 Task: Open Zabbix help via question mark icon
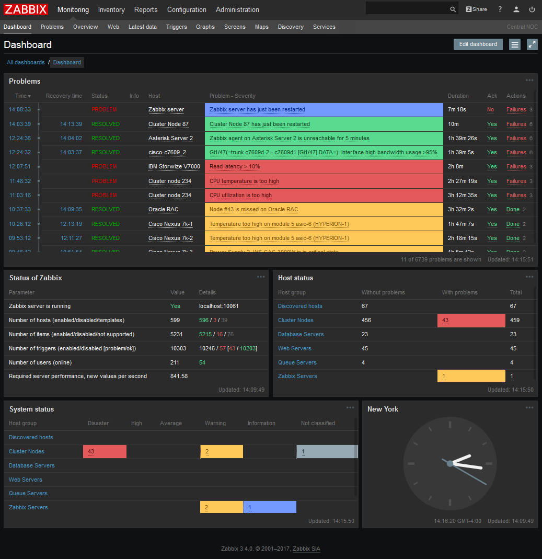[x=499, y=8]
